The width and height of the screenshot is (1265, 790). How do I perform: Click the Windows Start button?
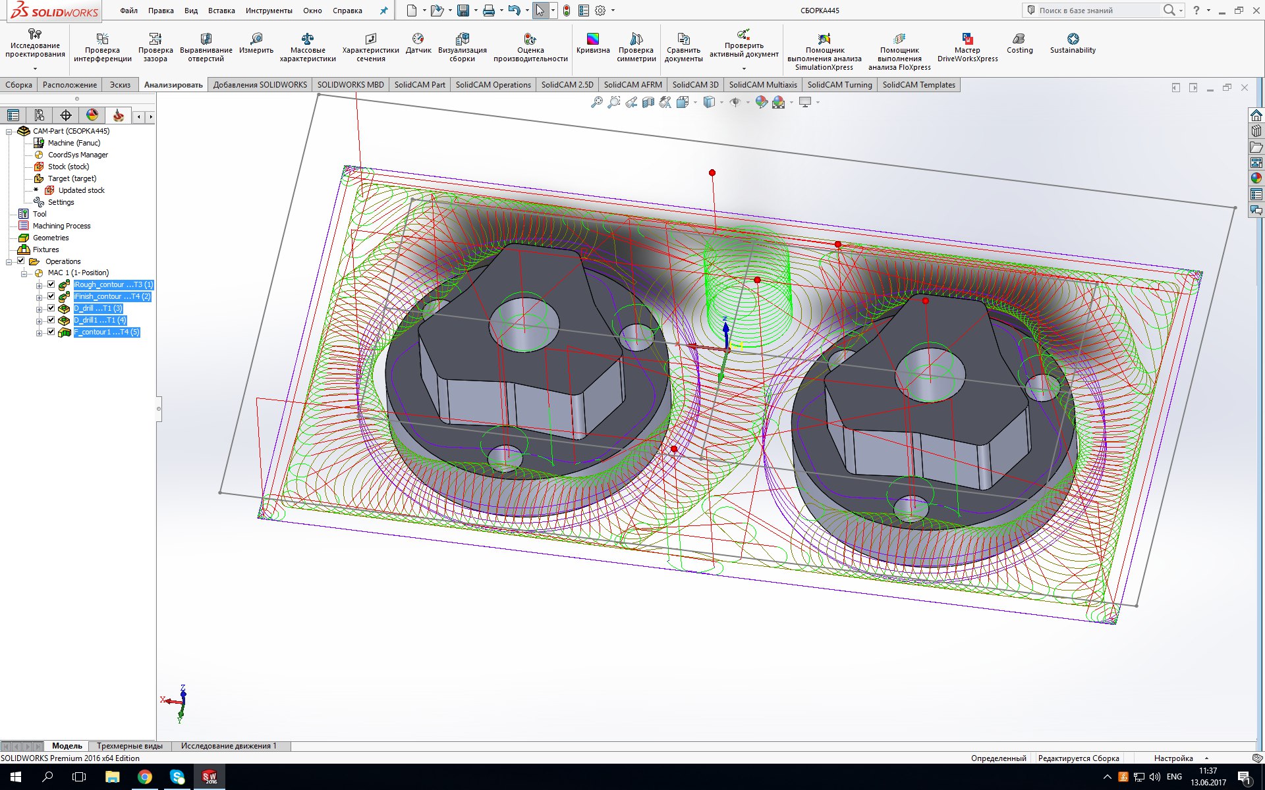pos(16,777)
